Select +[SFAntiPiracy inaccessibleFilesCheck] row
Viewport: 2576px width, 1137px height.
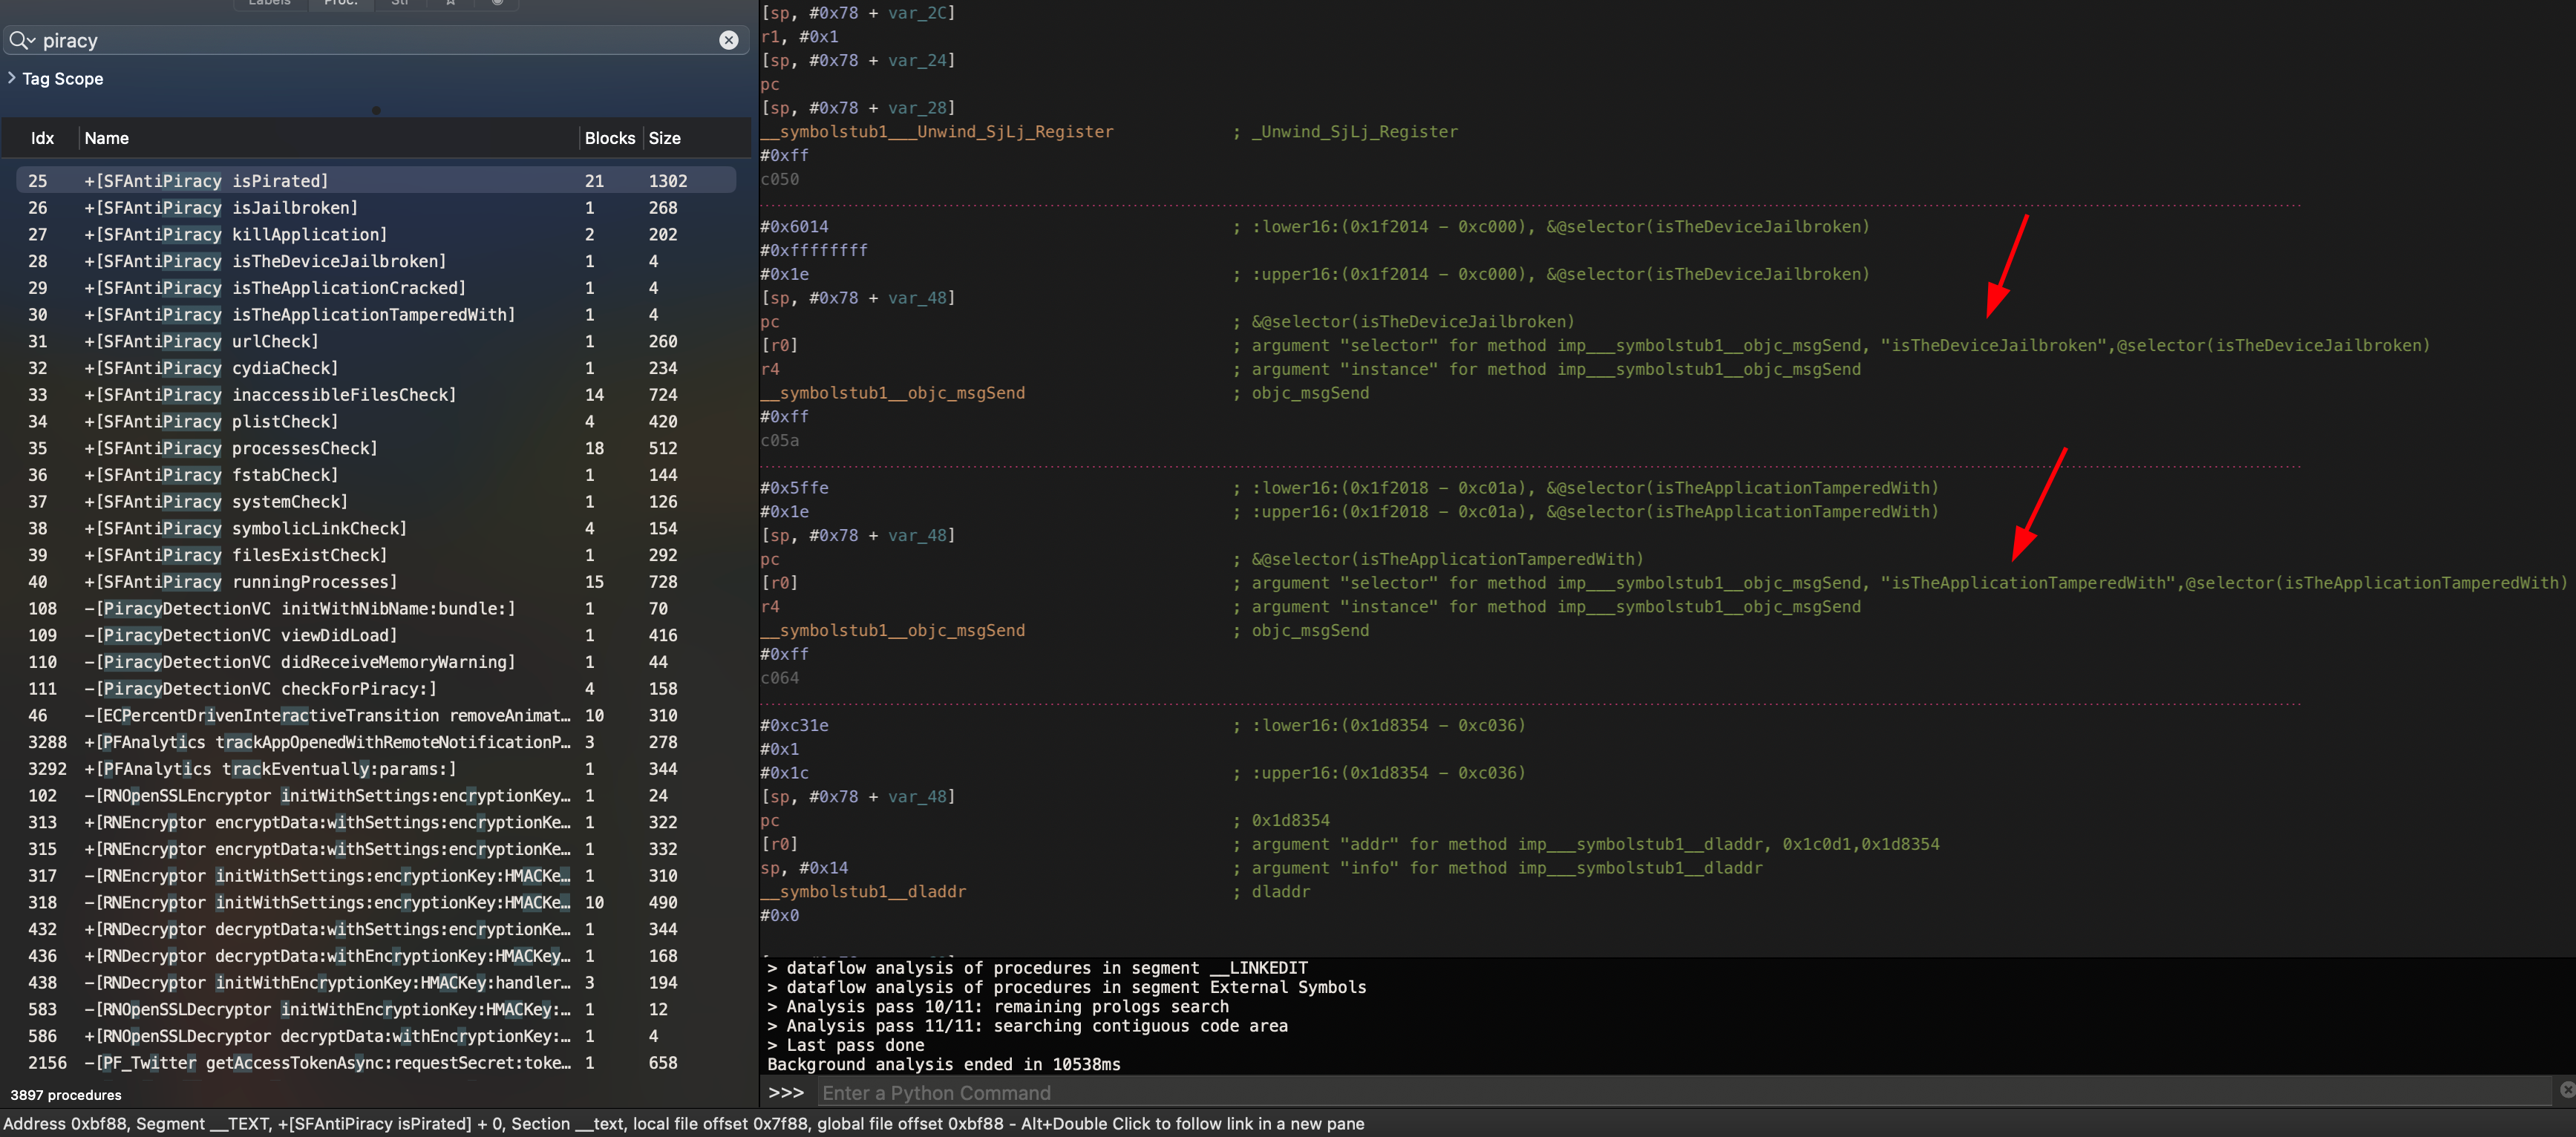pyautogui.click(x=376, y=394)
